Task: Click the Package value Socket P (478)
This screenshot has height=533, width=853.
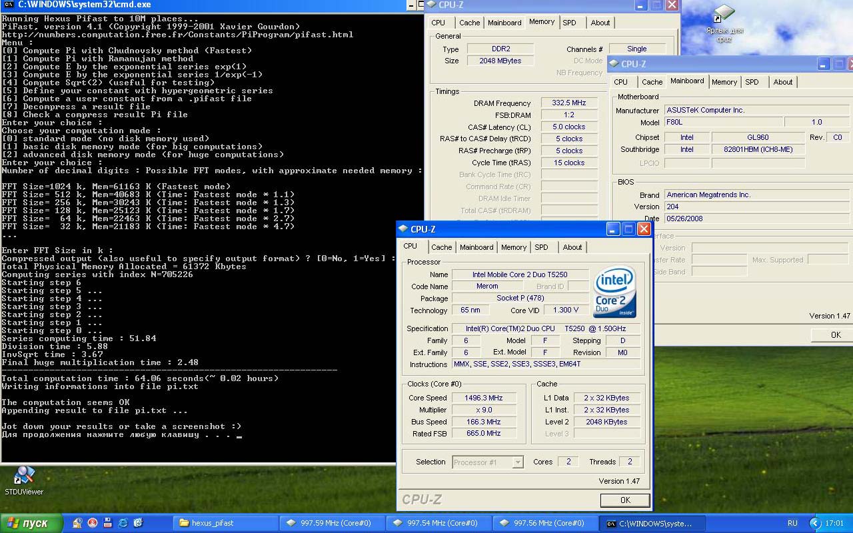Action: tap(520, 298)
